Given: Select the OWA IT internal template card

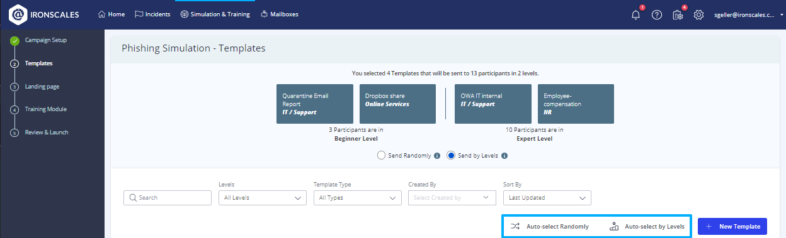Looking at the screenshot, I should pyautogui.click(x=493, y=104).
